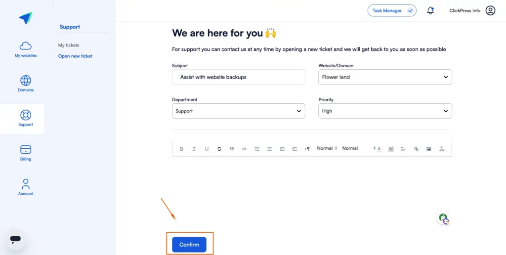Open the chat widget bubble
The width and height of the screenshot is (506, 255).
tap(15, 239)
